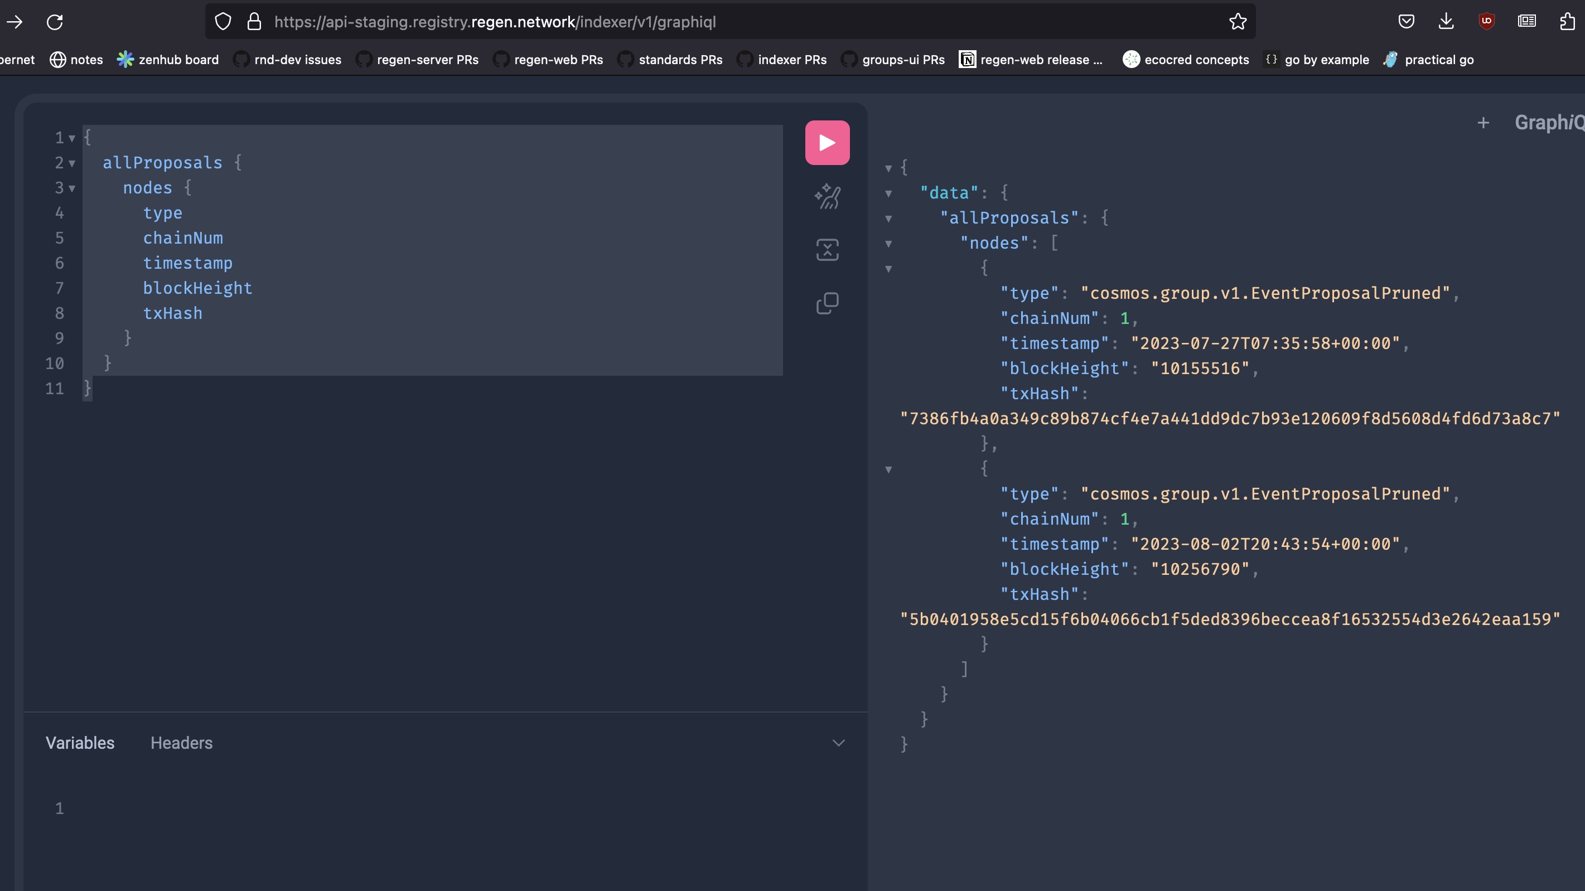Image resolution: width=1585 pixels, height=891 pixels.
Task: Open the notes bookmark
Action: [x=76, y=60]
